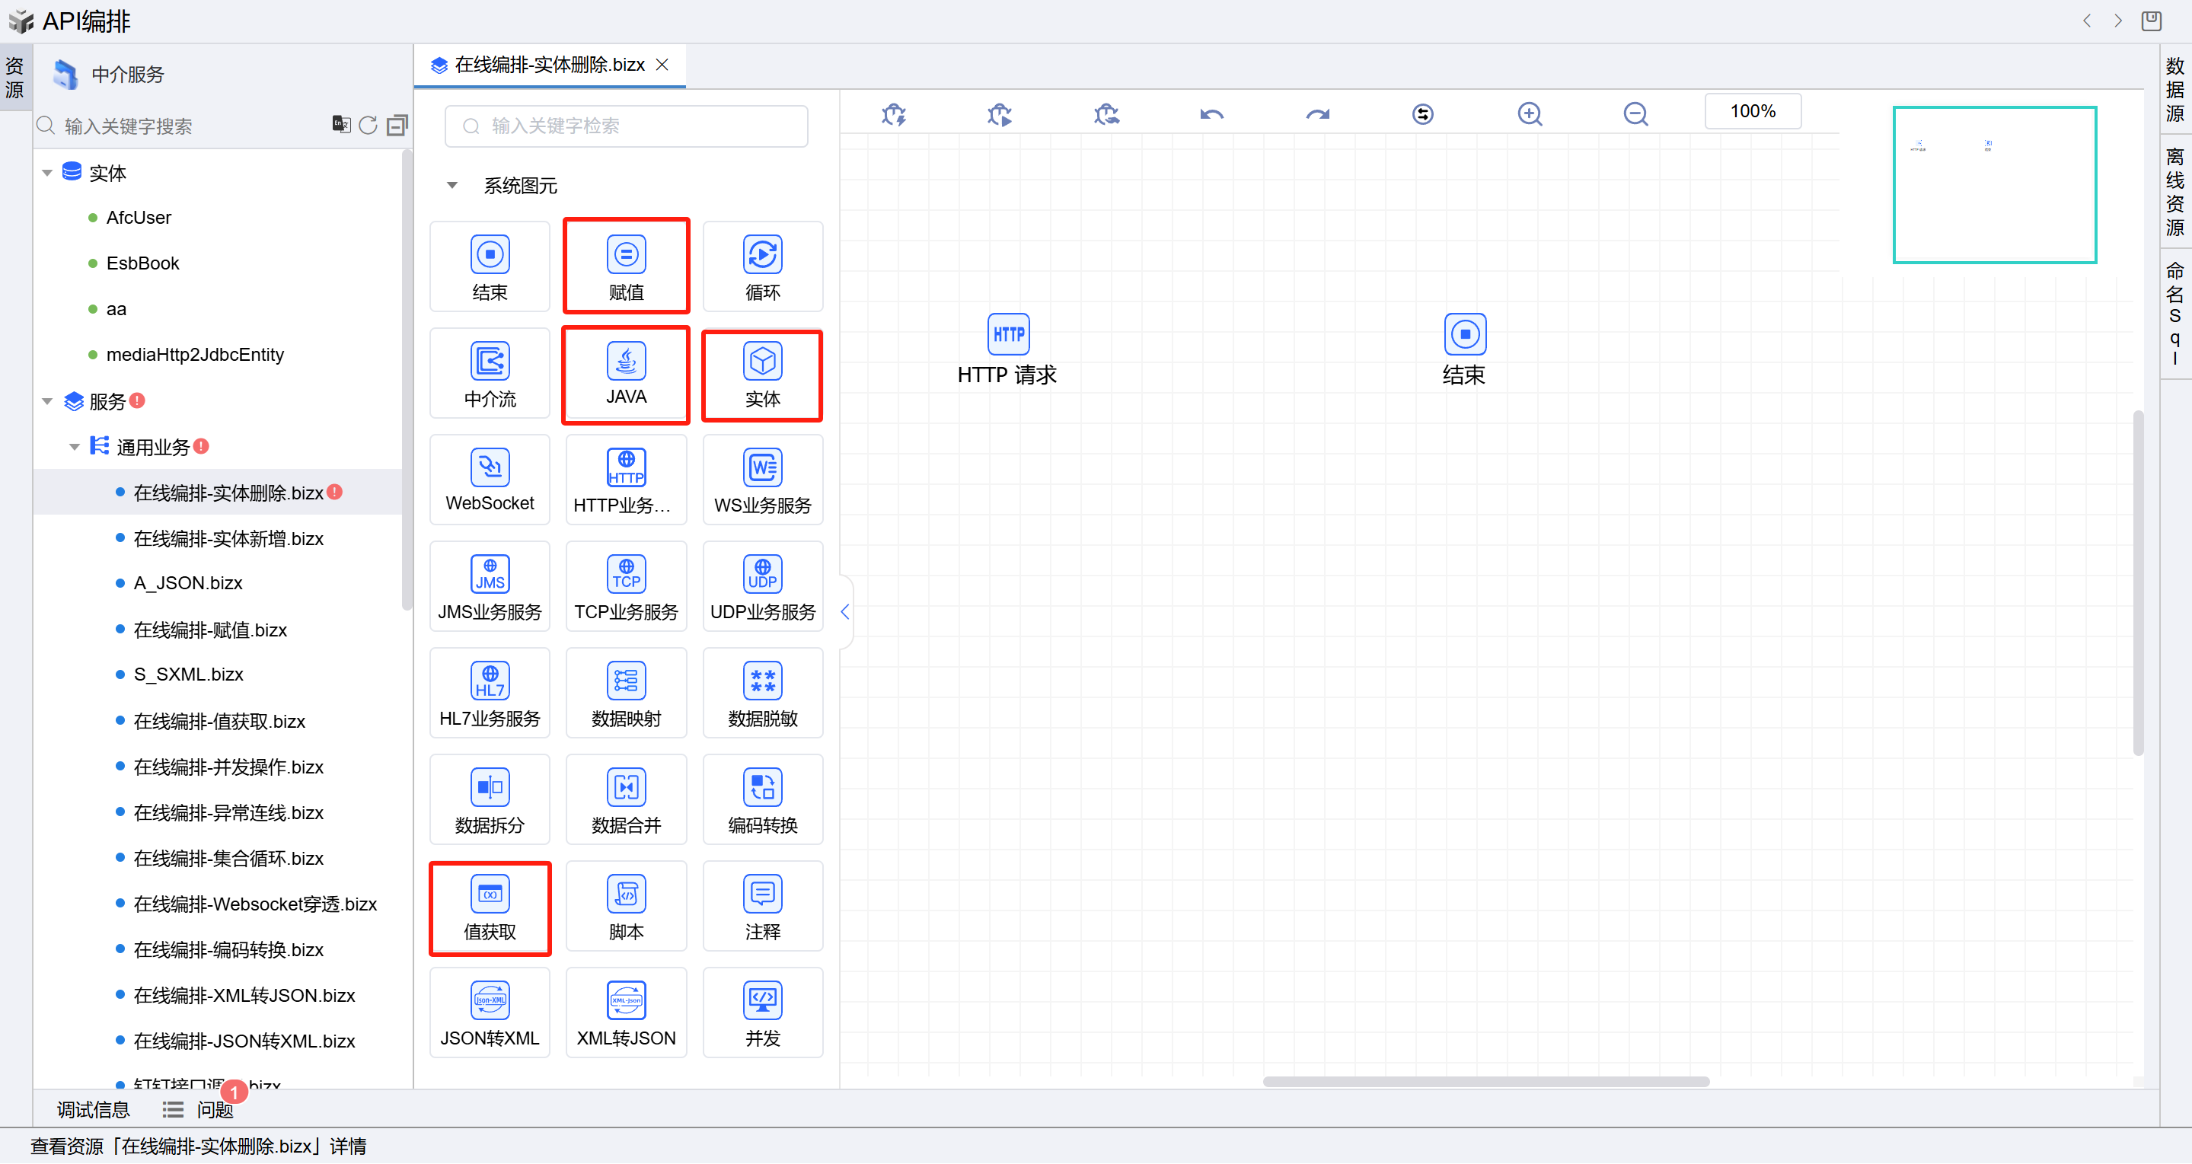This screenshot has width=2192, height=1164.
Task: Open 在线编排-赋值.bizx in the tree
Action: [210, 630]
